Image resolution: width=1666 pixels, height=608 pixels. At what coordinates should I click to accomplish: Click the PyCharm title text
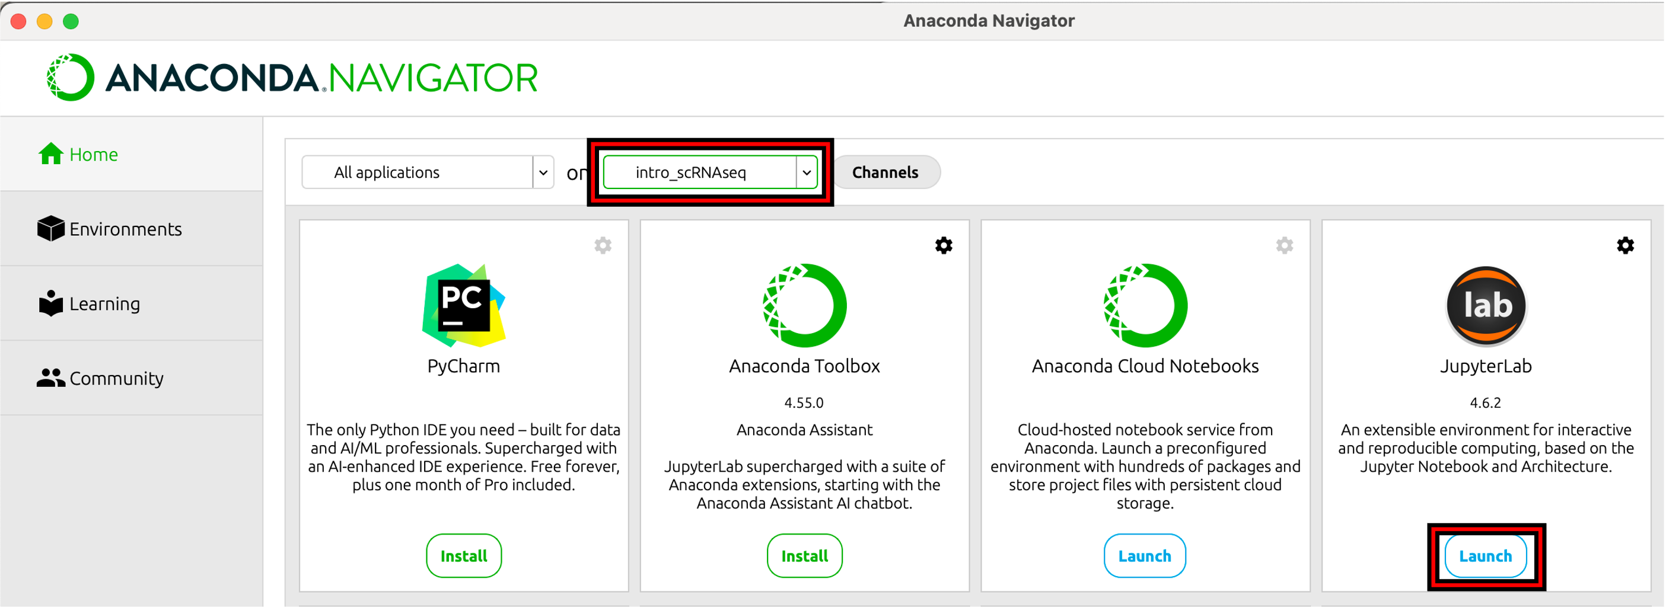[x=464, y=366]
